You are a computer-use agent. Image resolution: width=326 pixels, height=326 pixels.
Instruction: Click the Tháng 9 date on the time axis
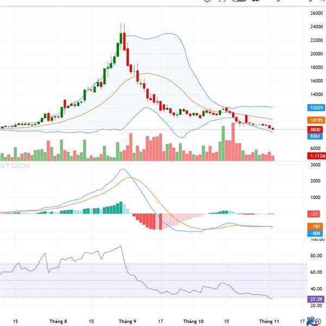127,321
